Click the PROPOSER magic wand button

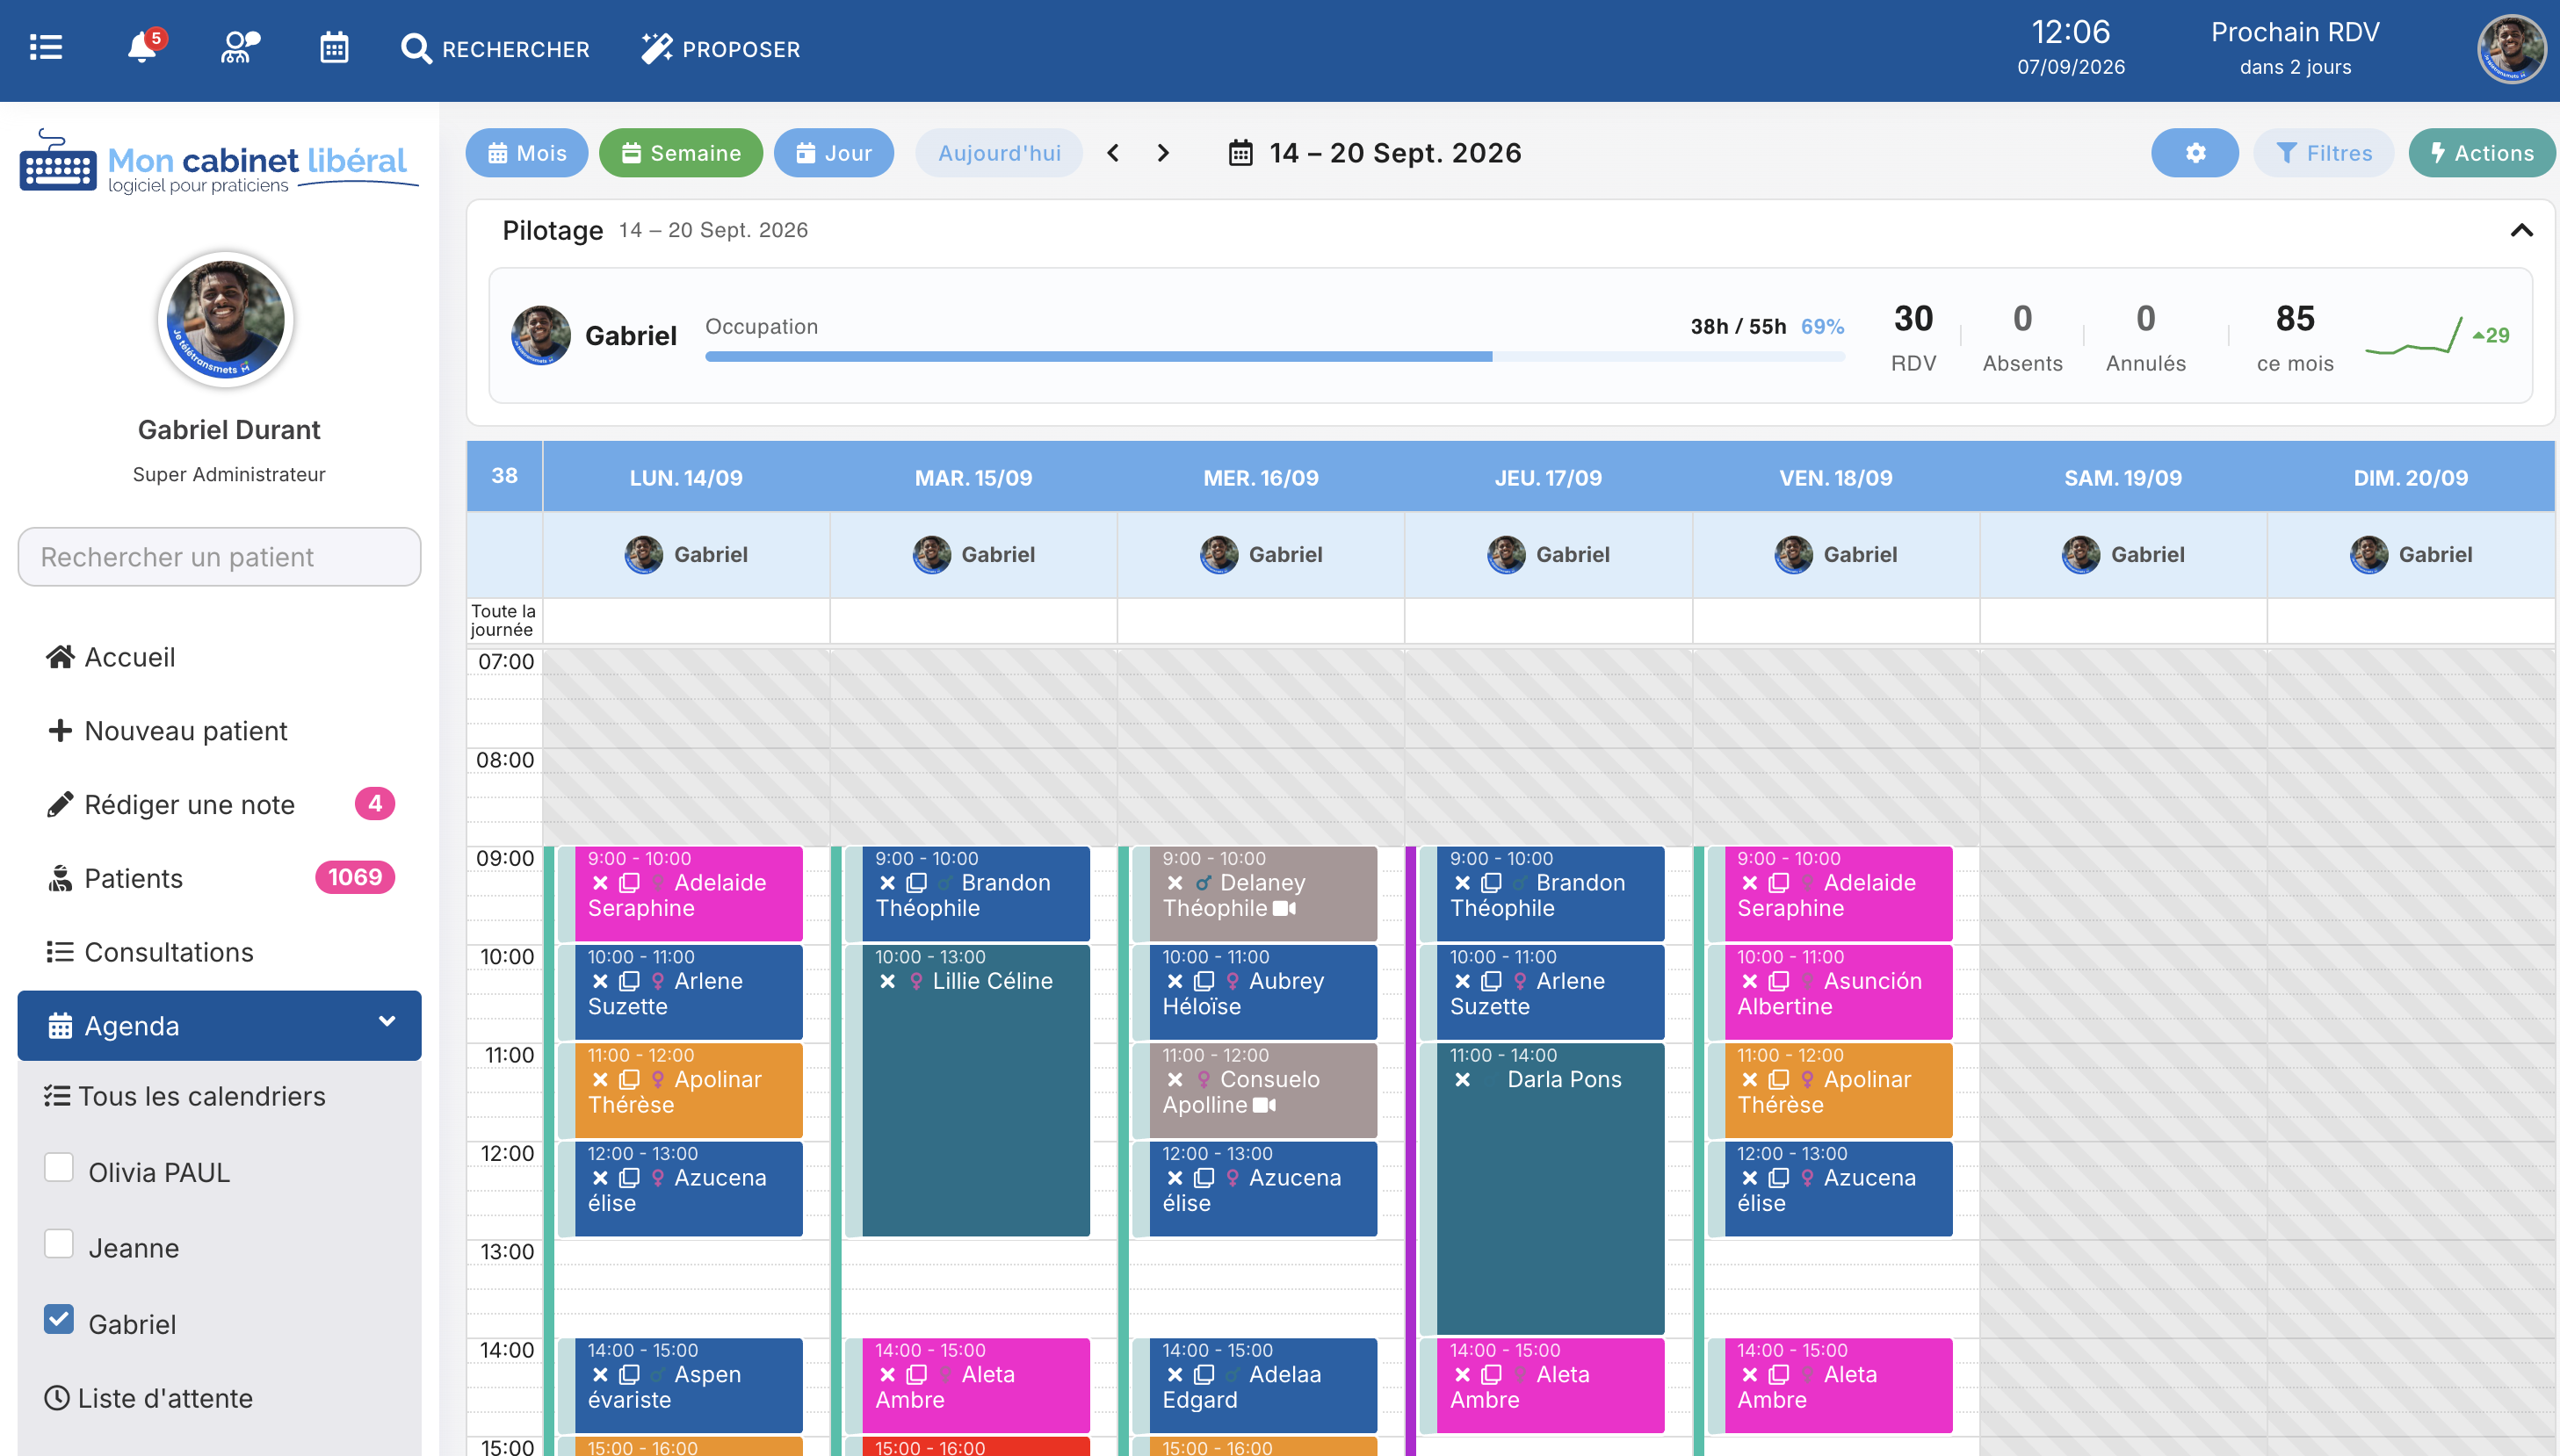[720, 49]
